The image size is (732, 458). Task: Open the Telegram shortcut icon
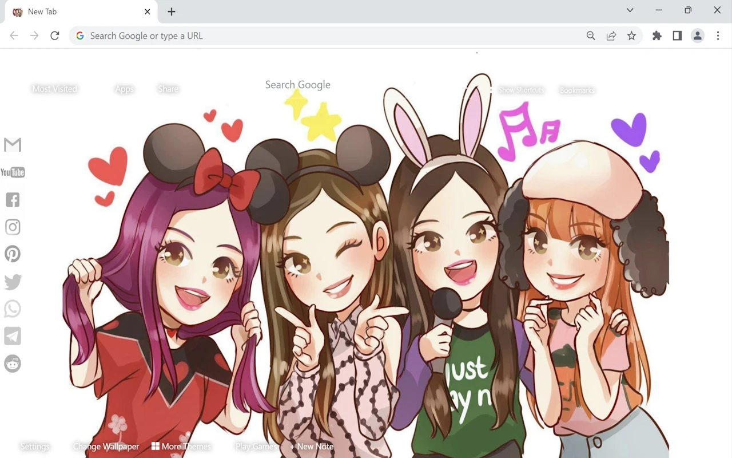point(13,336)
